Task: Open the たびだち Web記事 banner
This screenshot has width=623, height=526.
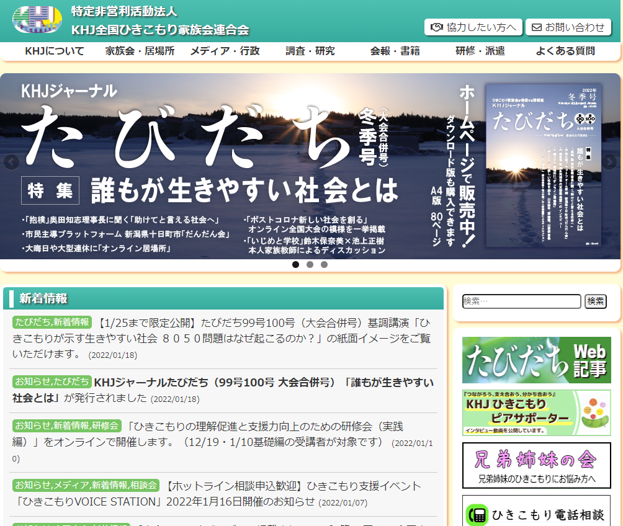Action: (536, 360)
